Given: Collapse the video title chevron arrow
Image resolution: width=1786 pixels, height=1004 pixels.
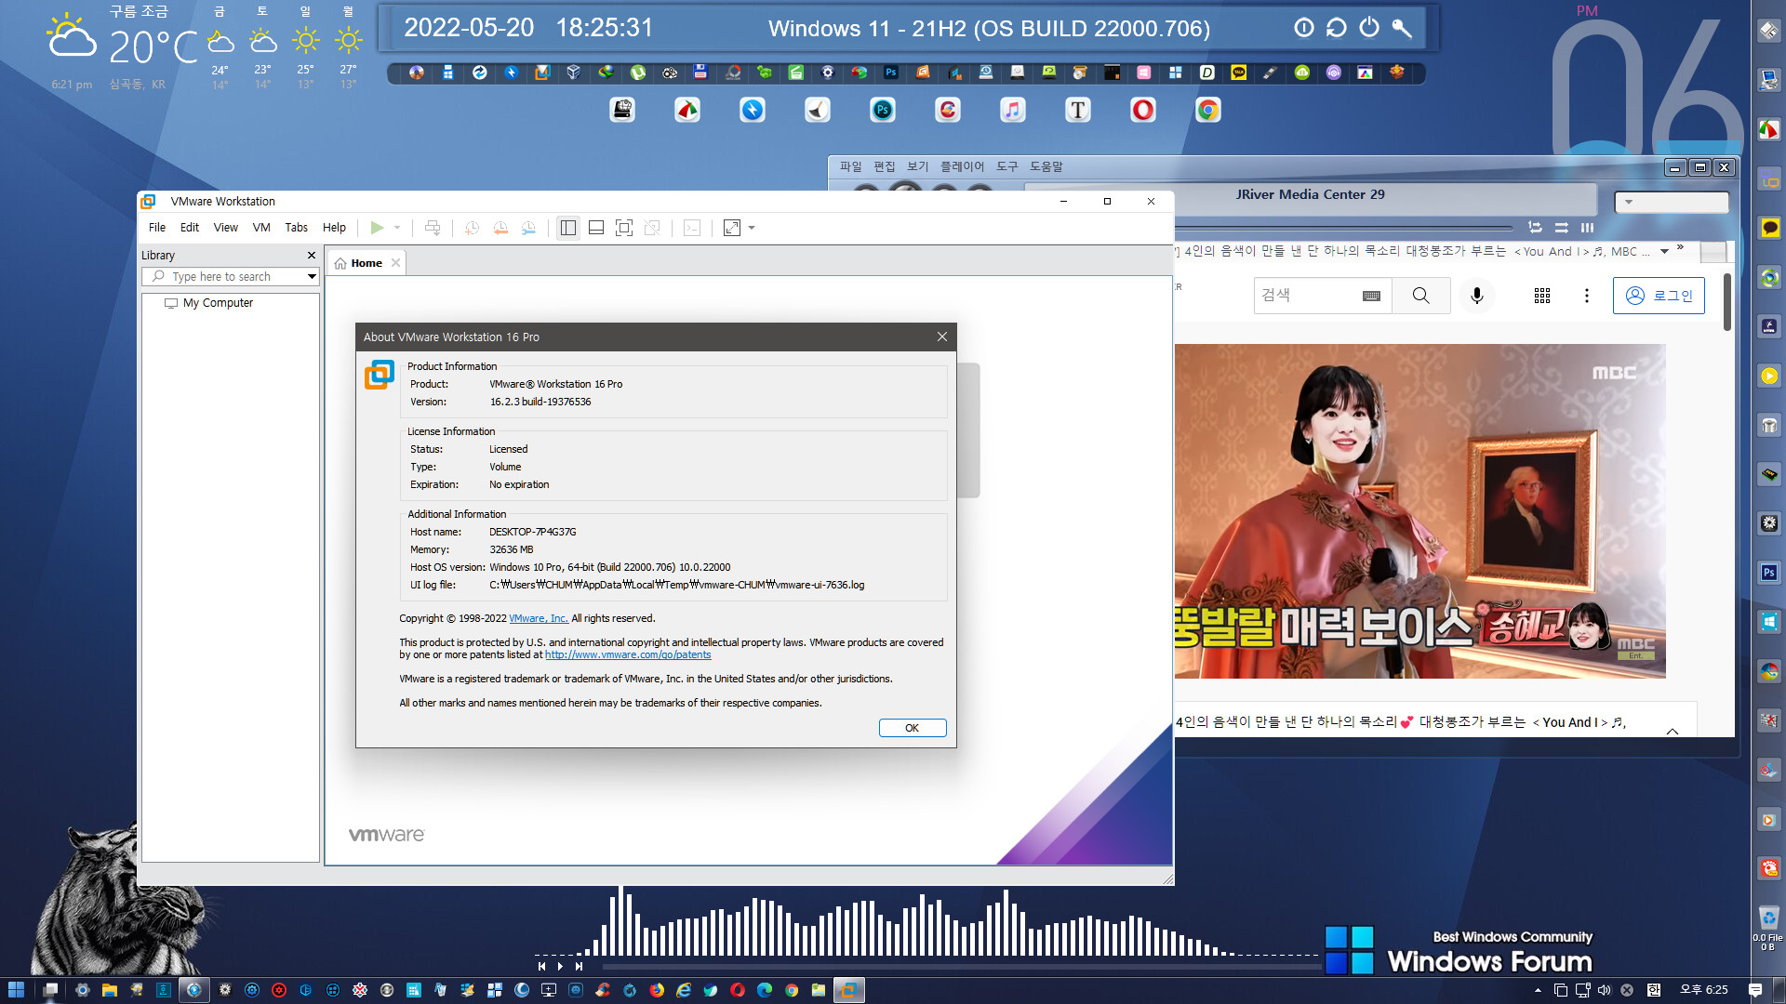Looking at the screenshot, I should point(1673,732).
